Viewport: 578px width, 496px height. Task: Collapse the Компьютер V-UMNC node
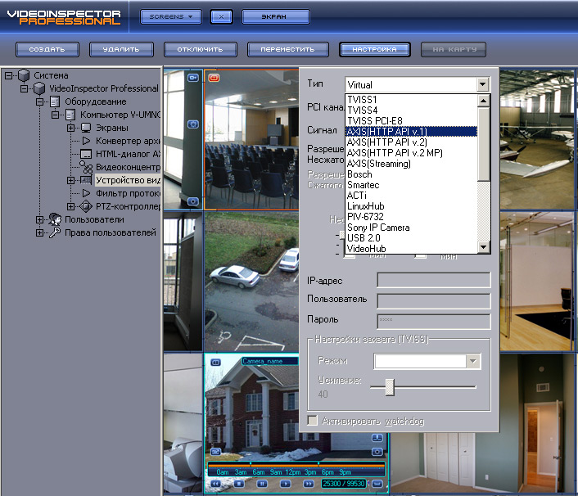point(55,115)
